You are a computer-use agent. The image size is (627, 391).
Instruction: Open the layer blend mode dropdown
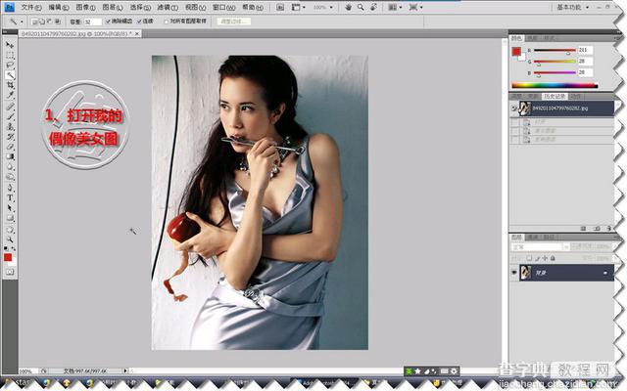pos(540,247)
